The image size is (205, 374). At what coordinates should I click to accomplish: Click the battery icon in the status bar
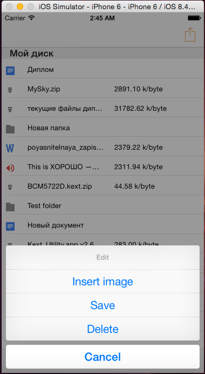[x=194, y=18]
